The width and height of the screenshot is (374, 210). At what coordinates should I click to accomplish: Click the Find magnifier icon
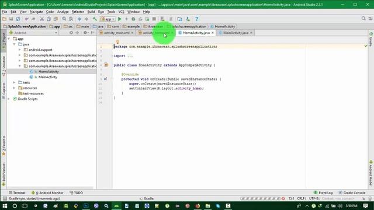click(64, 19)
